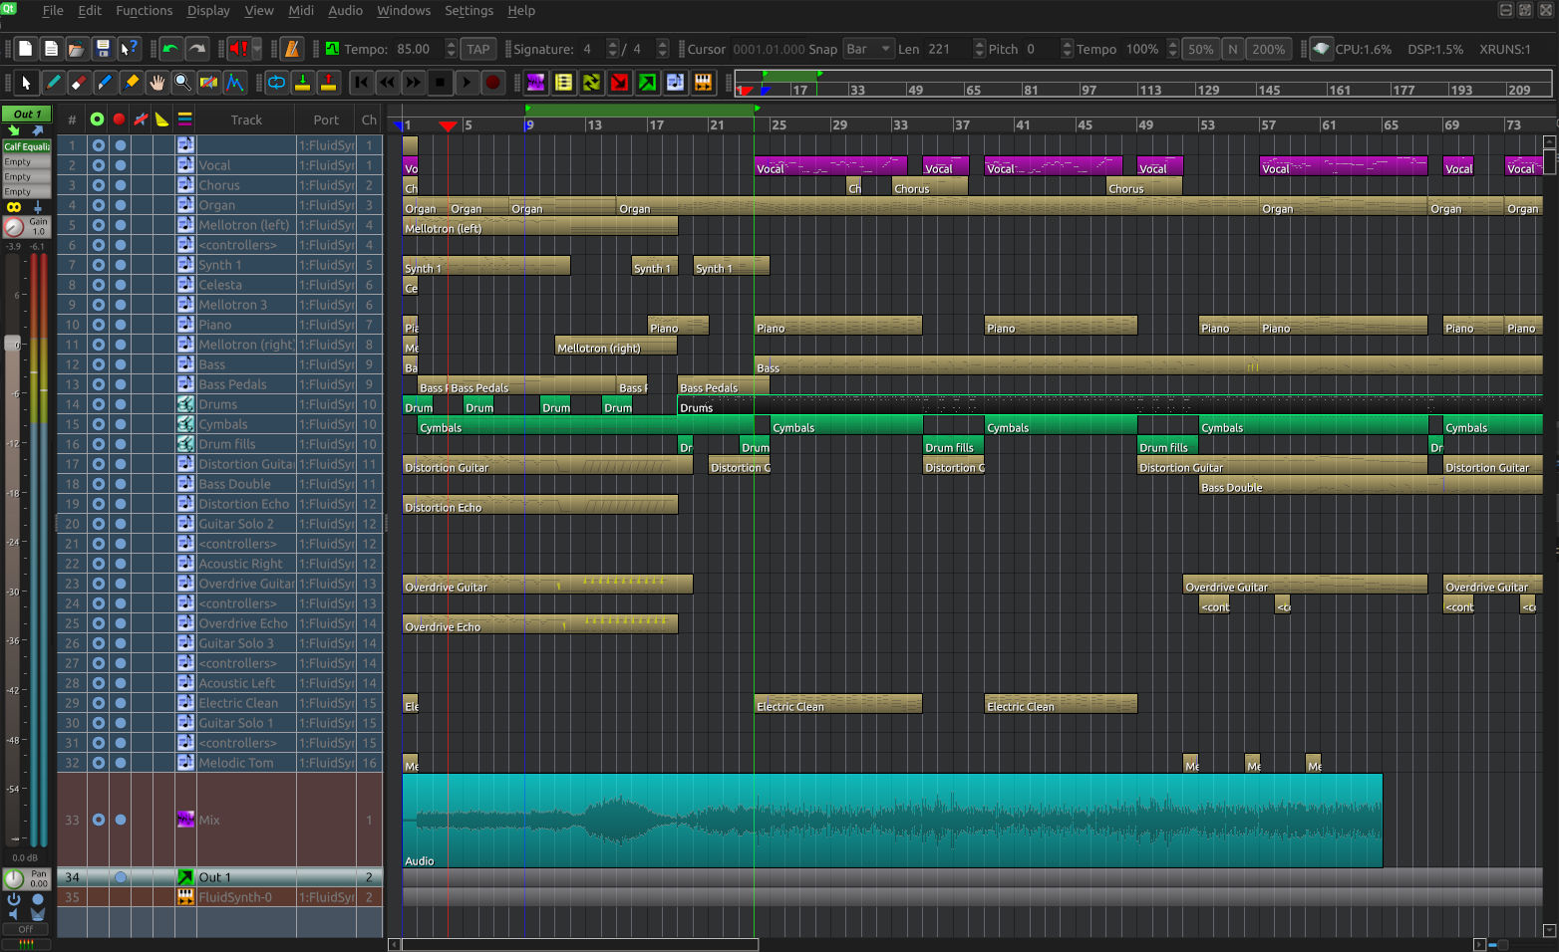Toggle the Record transport button
The width and height of the screenshot is (1559, 952).
[x=491, y=83]
